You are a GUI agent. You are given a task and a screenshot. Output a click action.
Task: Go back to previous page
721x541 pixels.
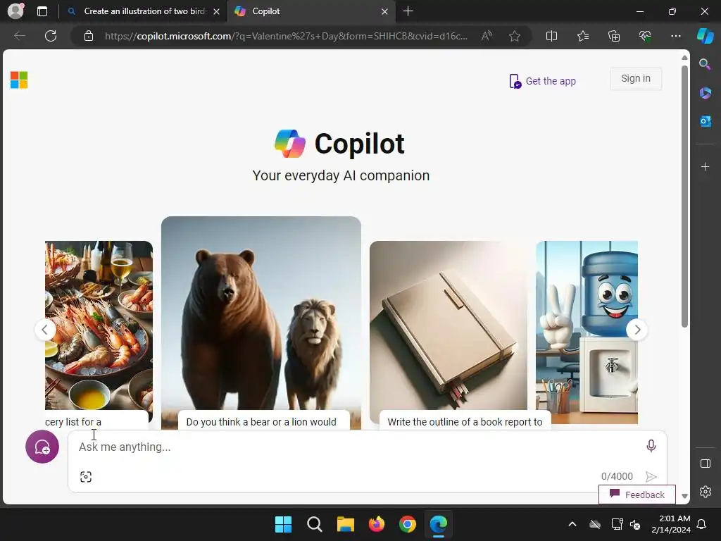(x=20, y=36)
